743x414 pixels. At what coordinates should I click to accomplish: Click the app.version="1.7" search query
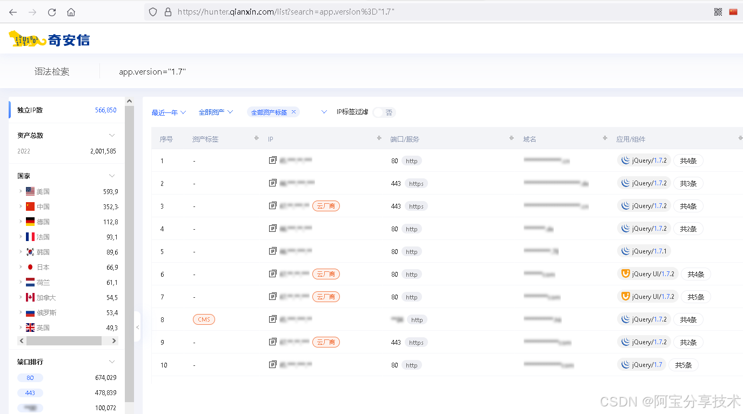(x=152, y=71)
